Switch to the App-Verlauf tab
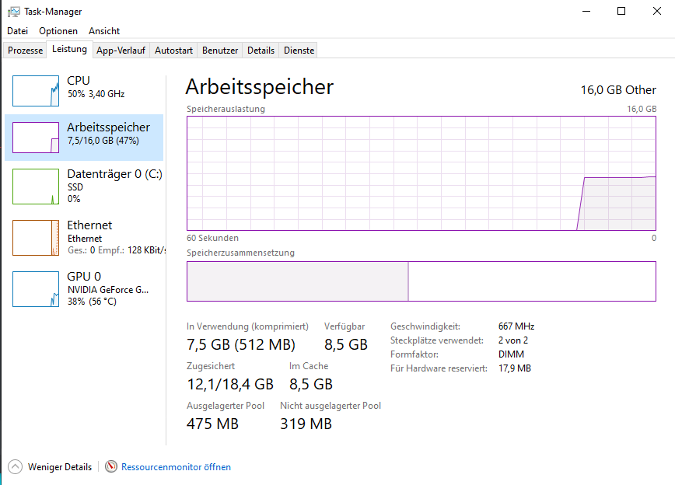This screenshot has width=675, height=485. pos(121,51)
